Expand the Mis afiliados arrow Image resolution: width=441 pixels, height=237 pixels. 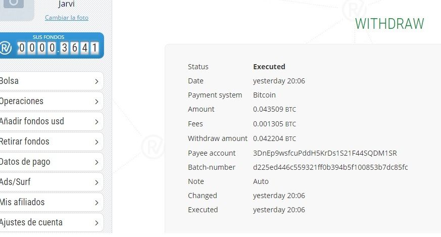[96, 203]
